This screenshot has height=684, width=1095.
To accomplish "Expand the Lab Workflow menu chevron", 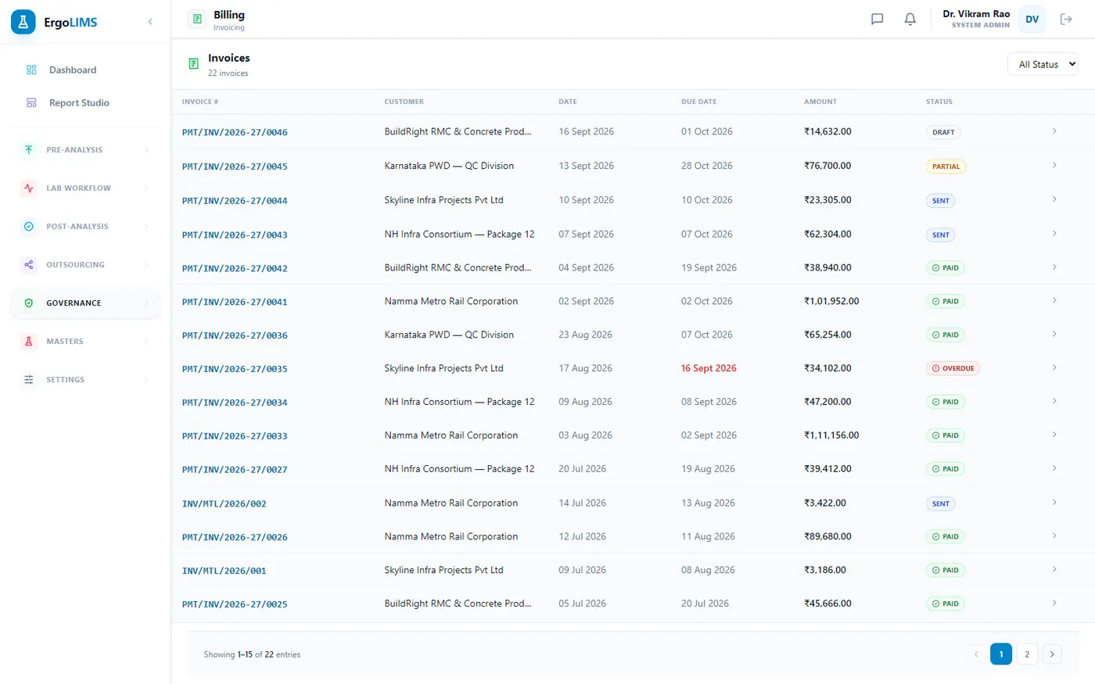I will [x=146, y=188].
